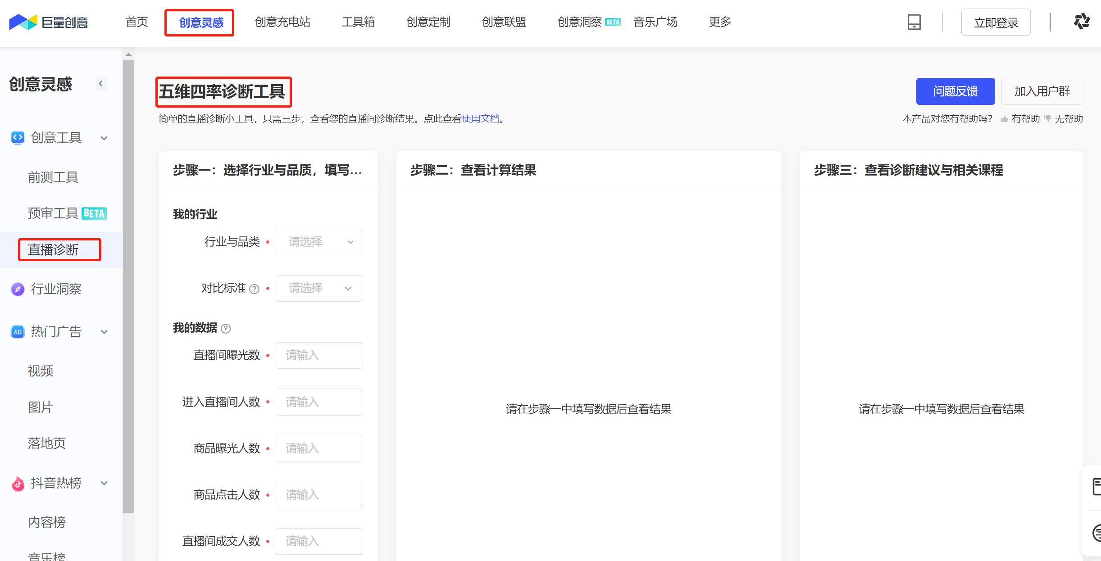Screen dimensions: 1101x561
Task: Select 视频 under 热门广告
Action: point(41,371)
